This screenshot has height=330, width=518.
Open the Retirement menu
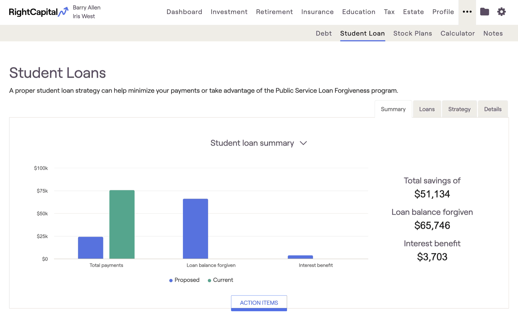pyautogui.click(x=274, y=12)
